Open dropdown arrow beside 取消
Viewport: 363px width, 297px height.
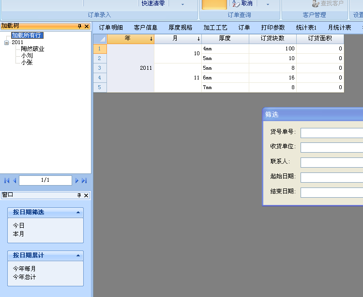point(268,4)
